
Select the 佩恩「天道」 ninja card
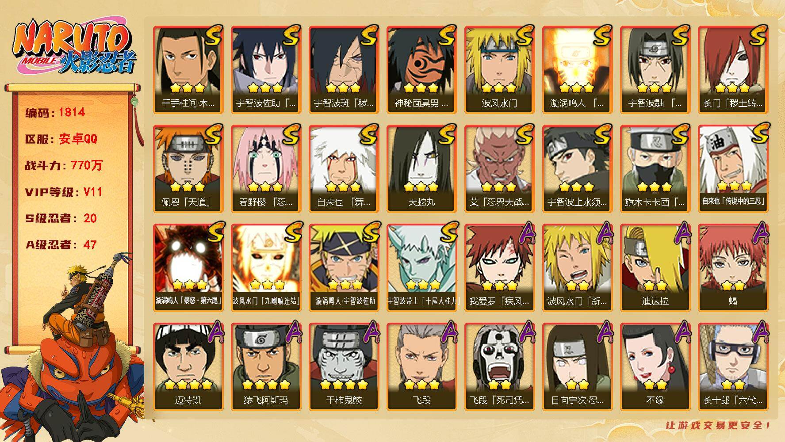[x=188, y=169]
